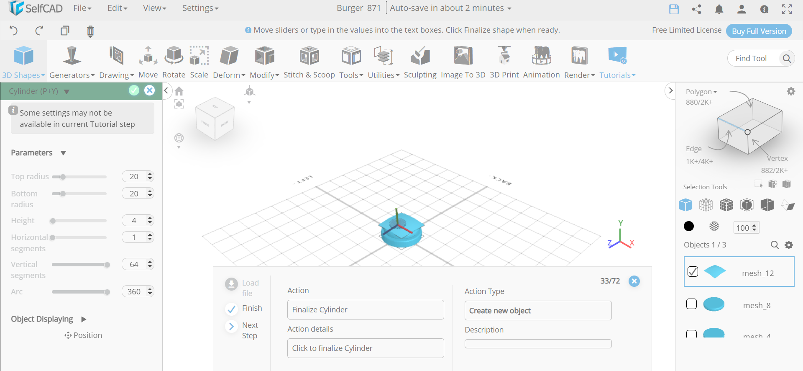The image size is (803, 371).
Task: Open the Animation tool
Action: tap(541, 62)
